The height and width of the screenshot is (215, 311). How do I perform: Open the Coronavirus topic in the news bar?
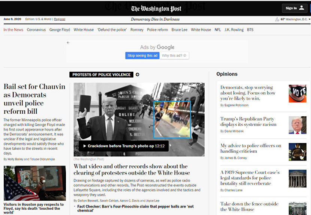pyautogui.click(x=36, y=30)
